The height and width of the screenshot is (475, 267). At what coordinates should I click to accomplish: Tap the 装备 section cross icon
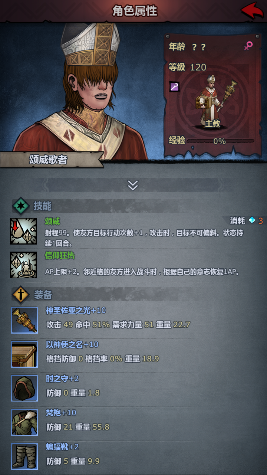click(21, 295)
